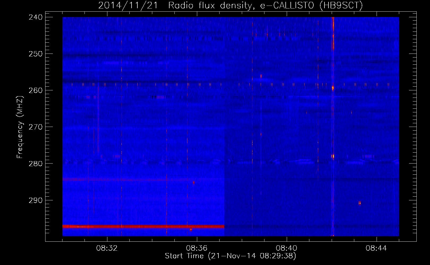This screenshot has width=430, height=265.
Task: Click the bright vertical burst near 08:42 at 240 MHz
Action: click(333, 33)
